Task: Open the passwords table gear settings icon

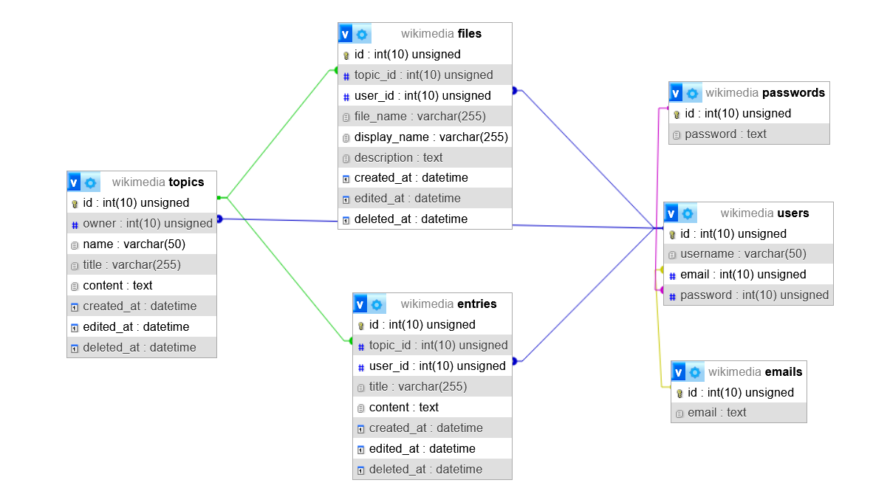Action: pyautogui.click(x=692, y=93)
